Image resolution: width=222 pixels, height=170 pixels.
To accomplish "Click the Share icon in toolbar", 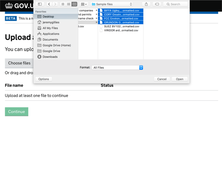I will [x=146, y=4].
